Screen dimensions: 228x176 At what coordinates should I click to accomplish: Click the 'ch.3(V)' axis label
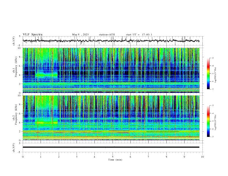14,148
